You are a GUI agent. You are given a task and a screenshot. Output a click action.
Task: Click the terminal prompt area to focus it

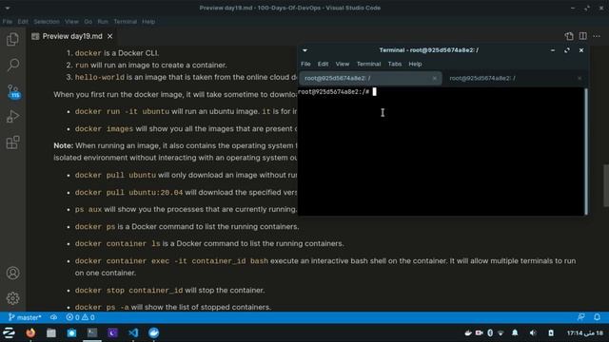(441, 151)
